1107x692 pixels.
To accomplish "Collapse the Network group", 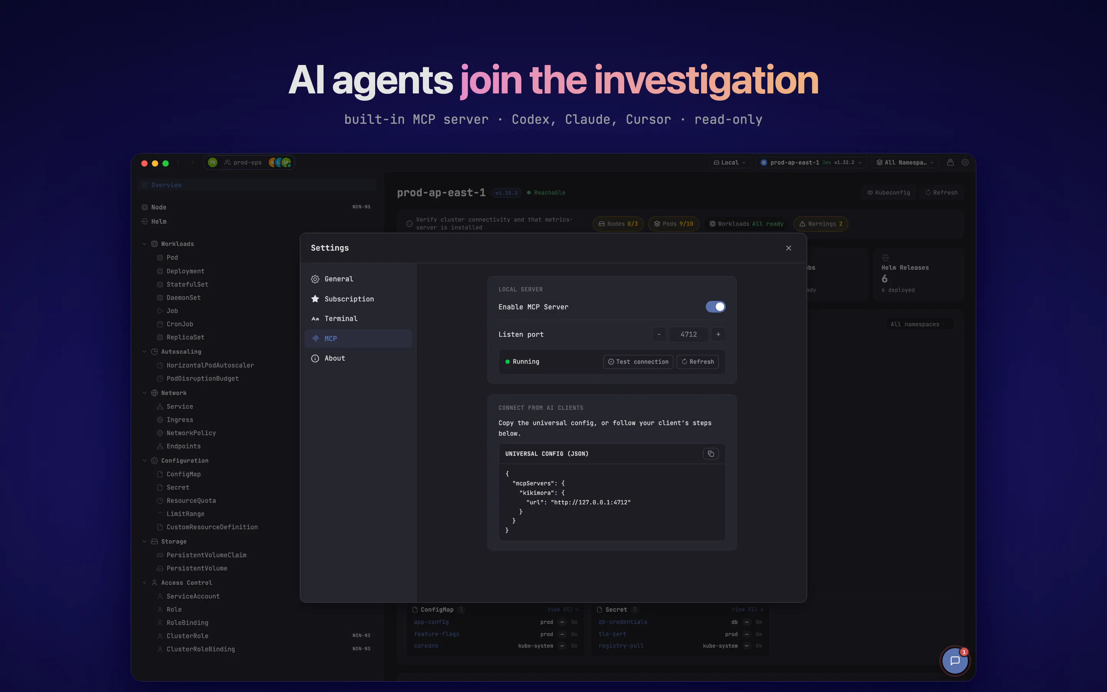I will (x=145, y=393).
